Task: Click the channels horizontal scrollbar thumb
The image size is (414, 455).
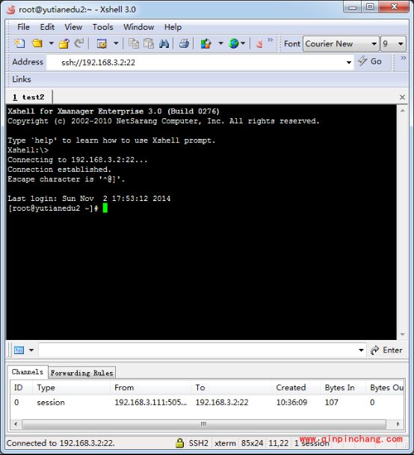Action: click(x=204, y=424)
